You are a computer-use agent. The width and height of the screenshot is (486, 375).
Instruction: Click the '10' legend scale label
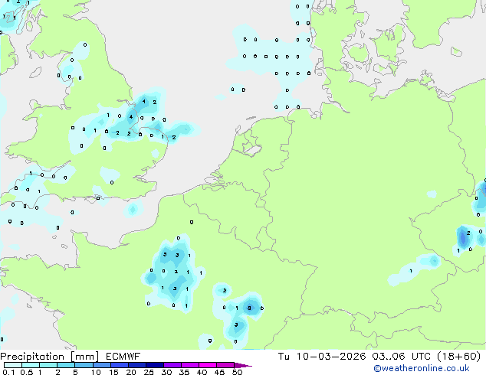click(x=96, y=372)
